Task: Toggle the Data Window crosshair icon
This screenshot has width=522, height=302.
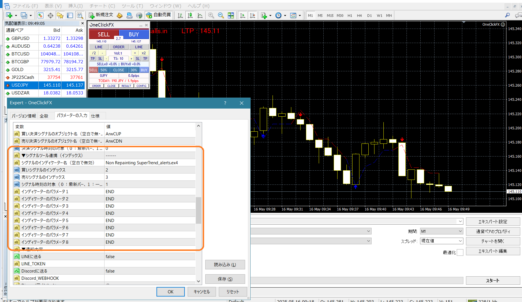Action: point(50,15)
